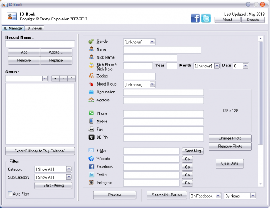
Task: Click the birthday cake icon
Action: point(91,65)
